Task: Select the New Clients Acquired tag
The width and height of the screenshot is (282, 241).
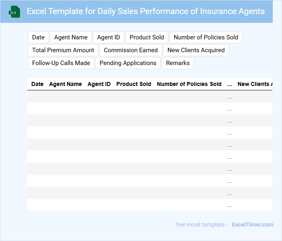Action: click(x=196, y=50)
